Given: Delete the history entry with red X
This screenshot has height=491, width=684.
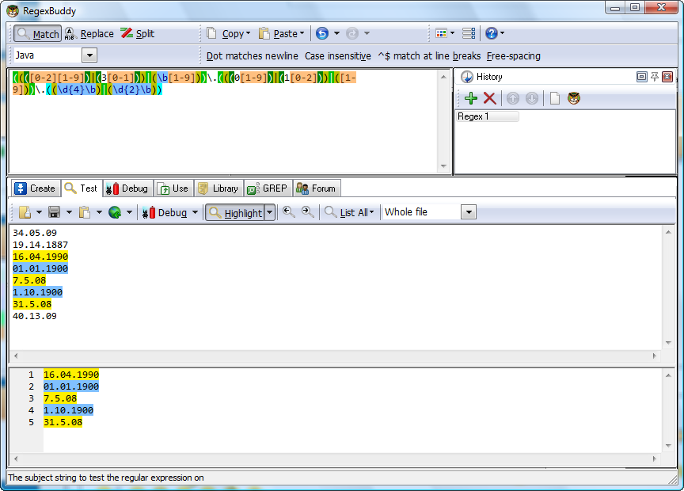Looking at the screenshot, I should pos(490,98).
